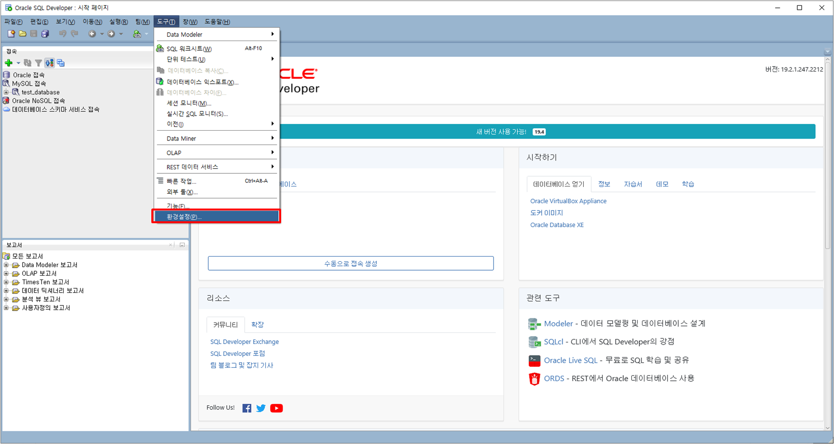Image resolution: width=834 pixels, height=444 pixels.
Task: Click the Back navigation arrow icon
Action: [x=92, y=34]
